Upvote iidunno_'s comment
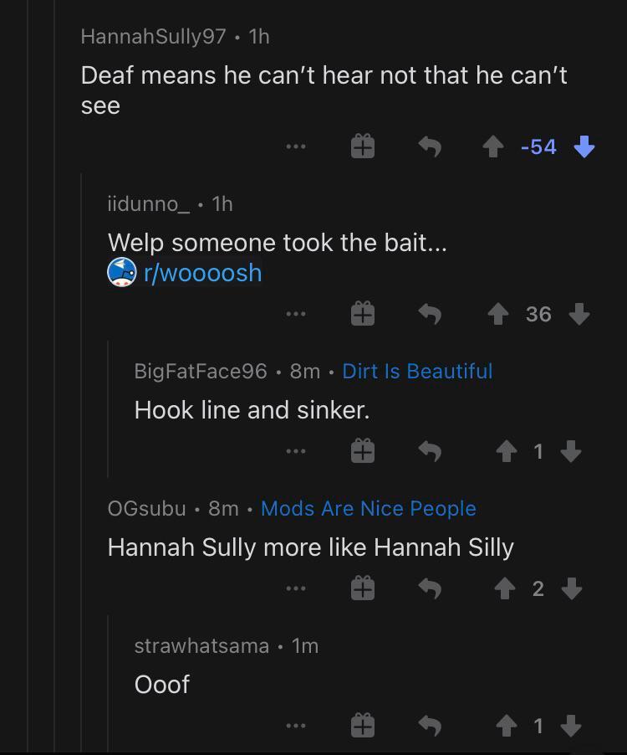 [498, 314]
